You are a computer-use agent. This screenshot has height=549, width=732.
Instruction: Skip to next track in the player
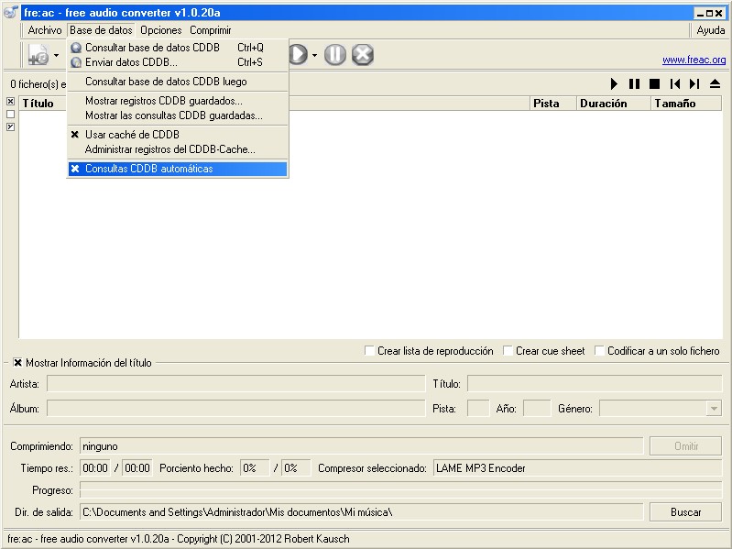click(x=694, y=84)
